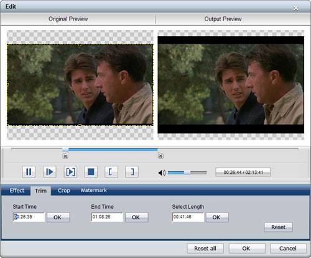Set trim start with left bracket icon
The height and width of the screenshot is (258, 311).
pyautogui.click(x=111, y=172)
